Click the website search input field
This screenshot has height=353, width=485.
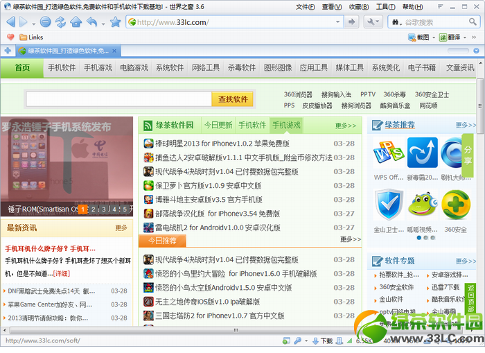118,99
